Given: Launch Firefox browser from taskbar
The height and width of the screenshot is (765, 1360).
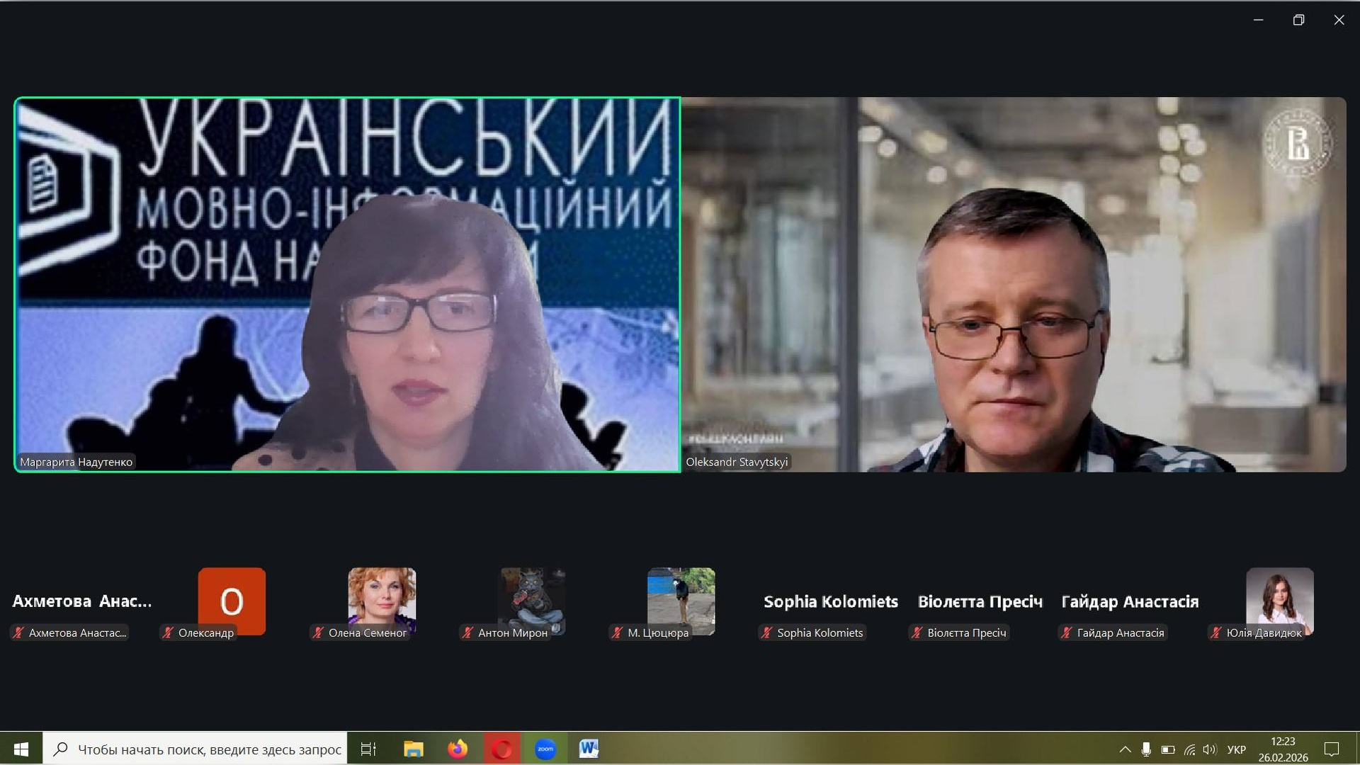Looking at the screenshot, I should pyautogui.click(x=458, y=749).
